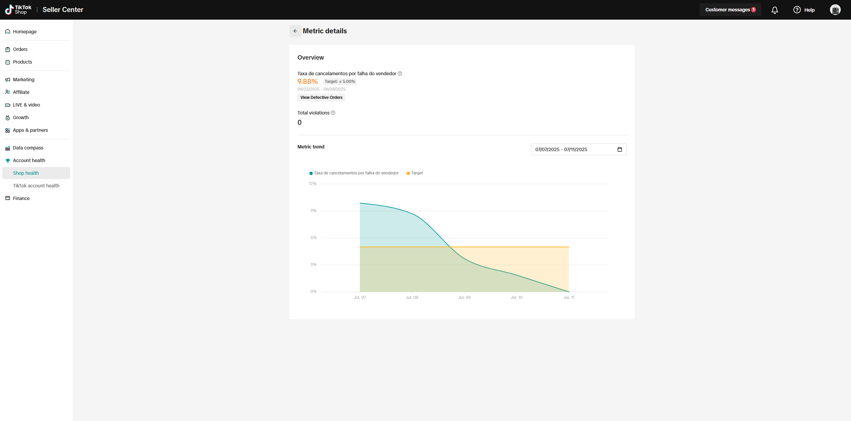Image resolution: width=851 pixels, height=421 pixels.
Task: Click View Defective Orders button
Action: [321, 98]
